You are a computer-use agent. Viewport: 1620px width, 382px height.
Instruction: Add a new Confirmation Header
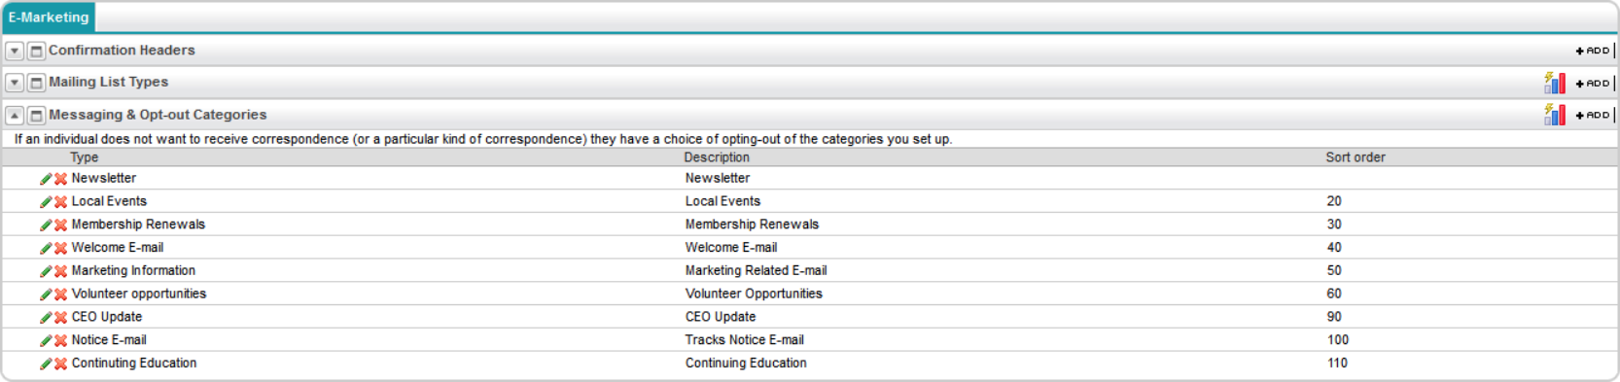click(x=1593, y=51)
